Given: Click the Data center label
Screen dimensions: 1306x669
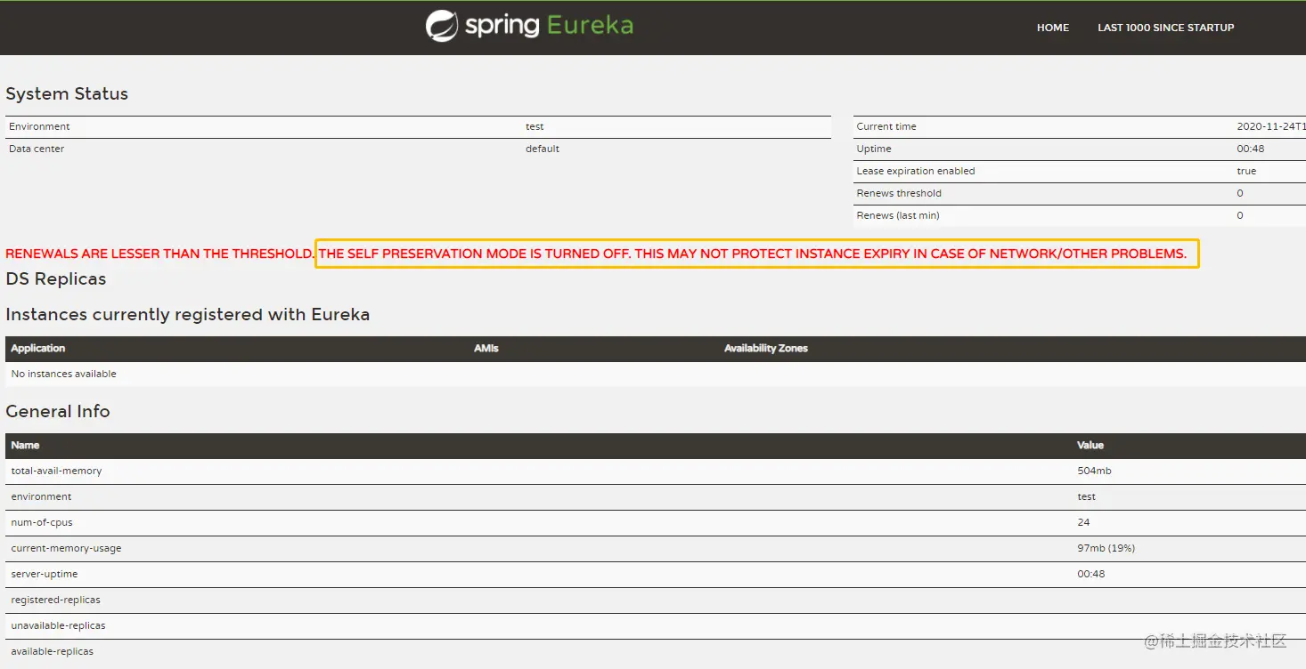Looking at the screenshot, I should click(37, 149).
